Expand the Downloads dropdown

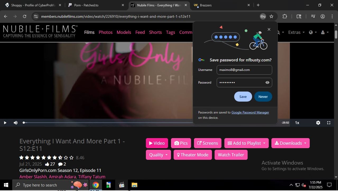point(290,143)
